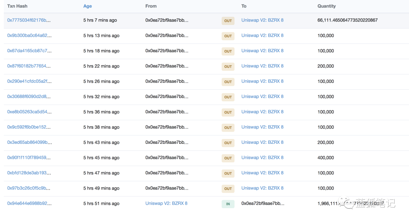Select the 200,000 quantity in the 5 hrs 22 mins row
This screenshot has width=409, height=221.
click(x=326, y=66)
